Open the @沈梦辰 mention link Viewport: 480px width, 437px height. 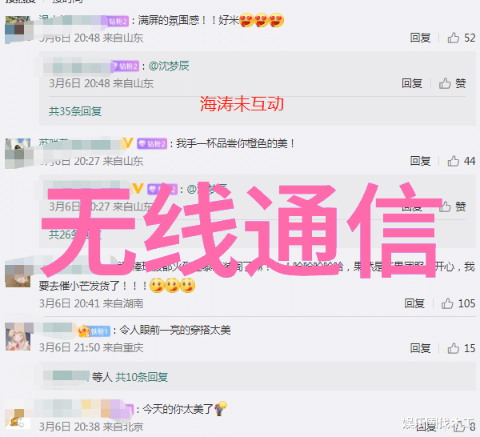tap(169, 66)
